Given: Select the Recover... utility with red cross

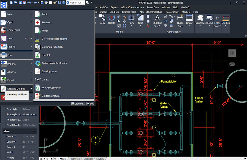Looking at the screenshot, I should 38,22.
